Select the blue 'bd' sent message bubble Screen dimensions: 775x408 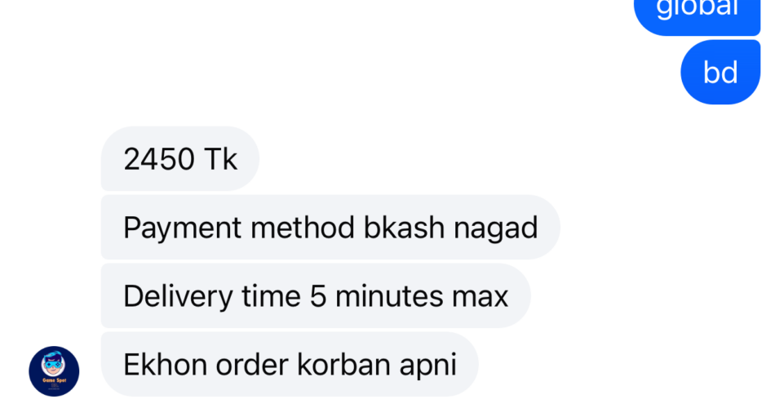720,72
